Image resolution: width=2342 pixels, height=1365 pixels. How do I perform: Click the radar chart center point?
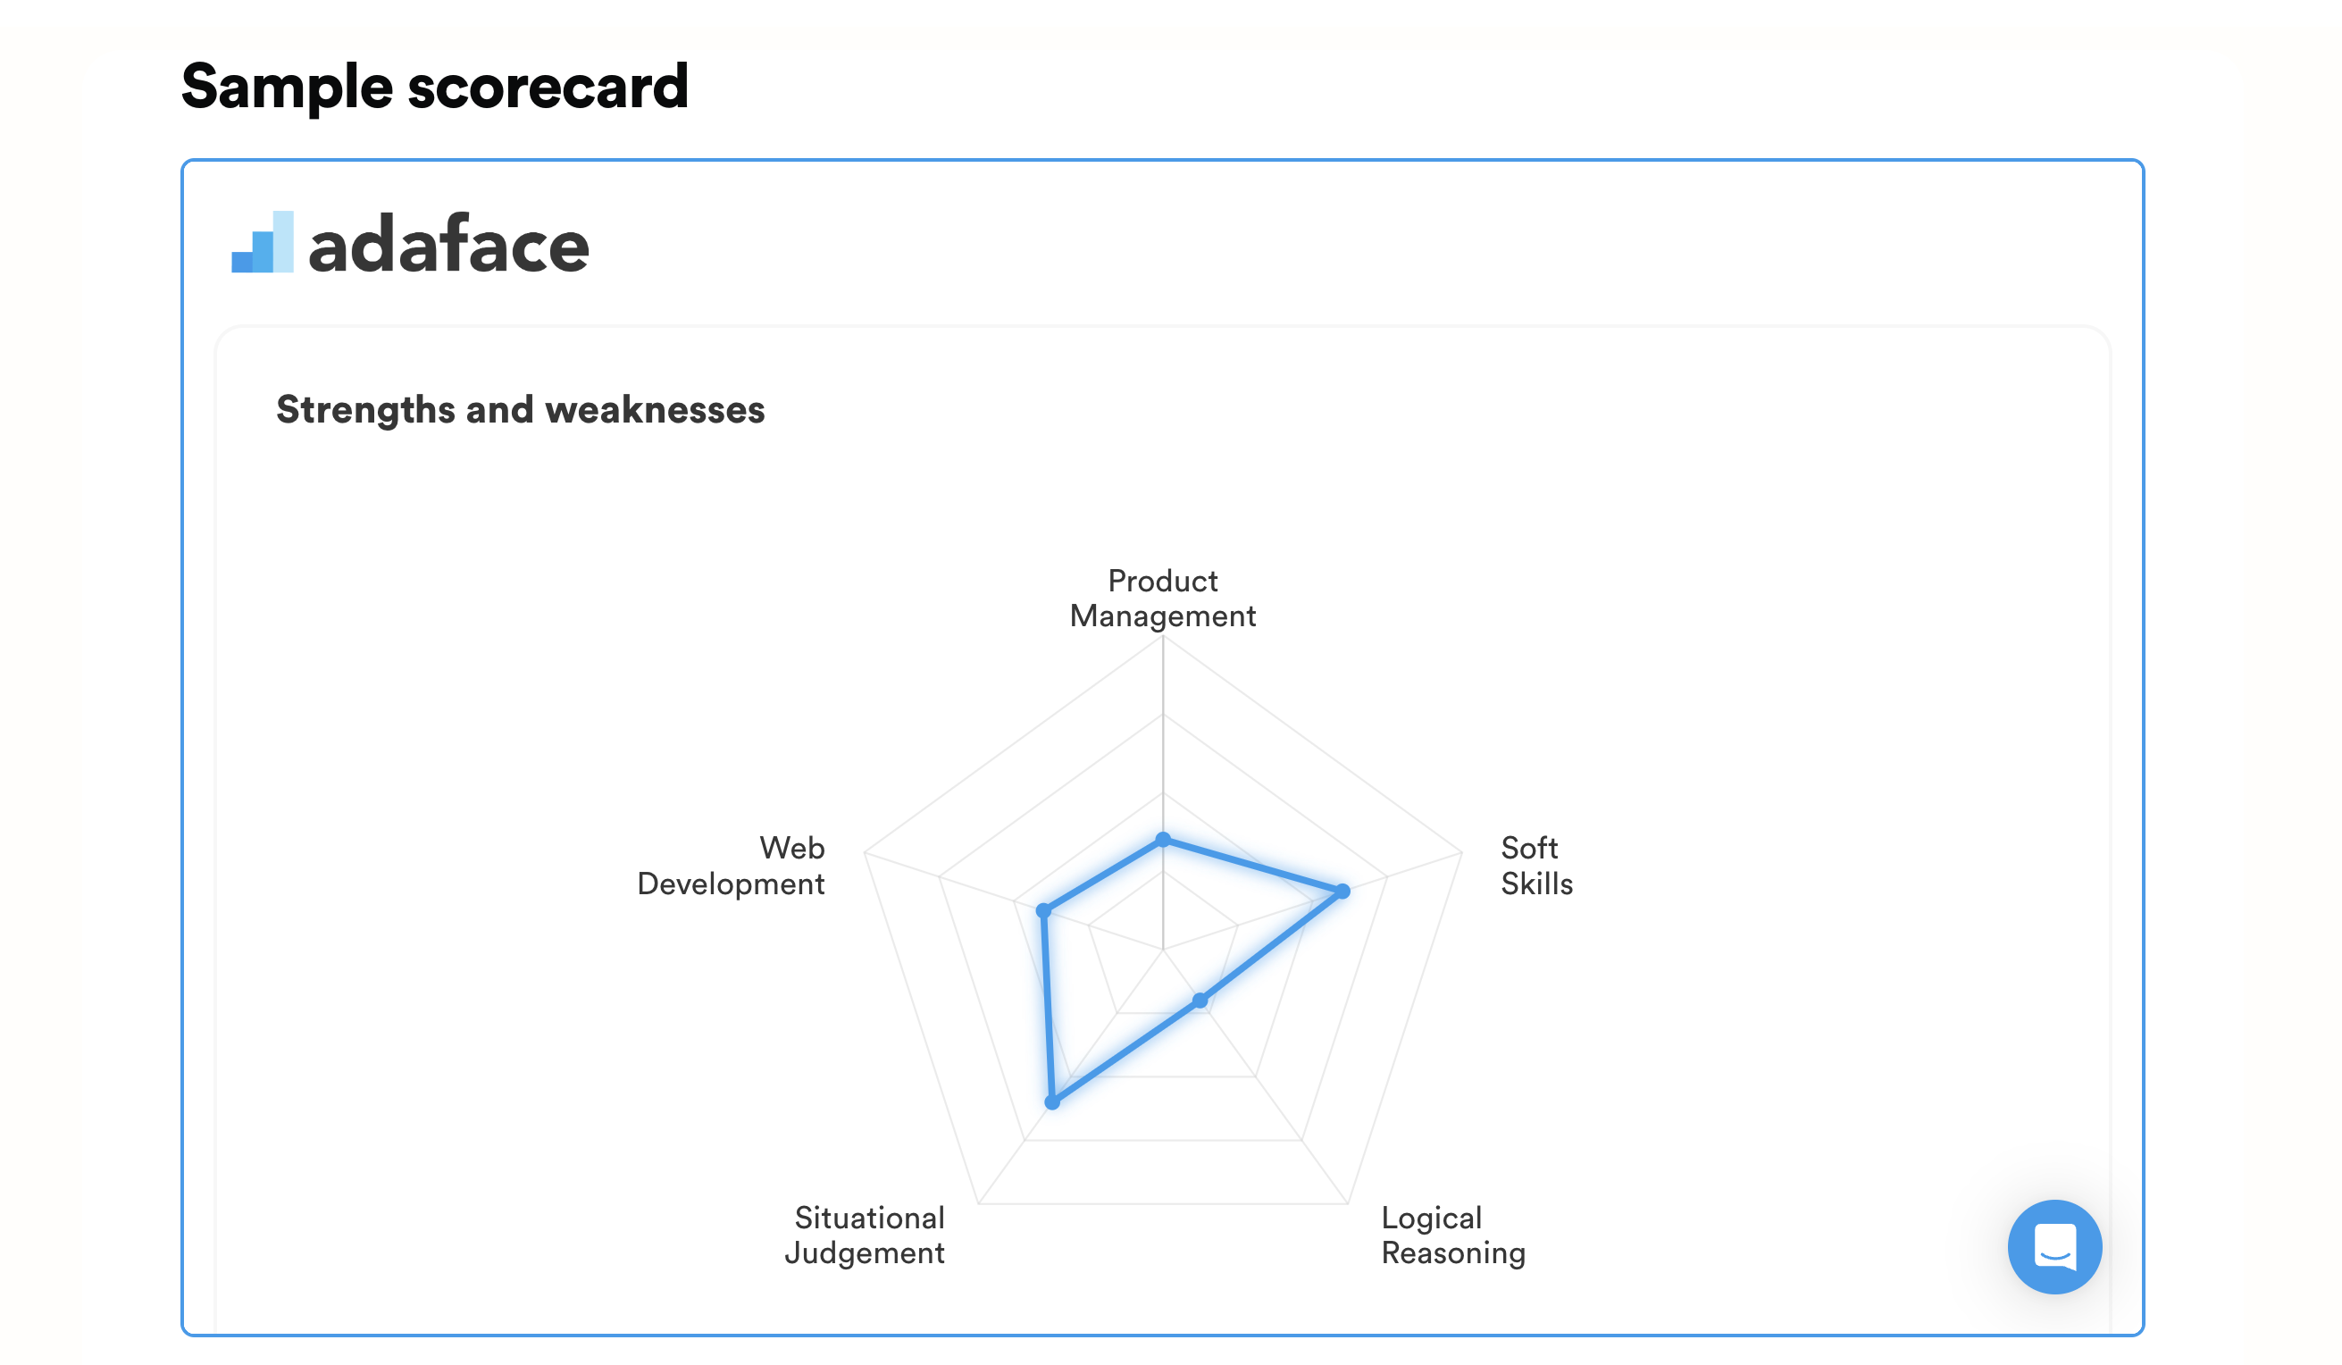click(x=1163, y=950)
